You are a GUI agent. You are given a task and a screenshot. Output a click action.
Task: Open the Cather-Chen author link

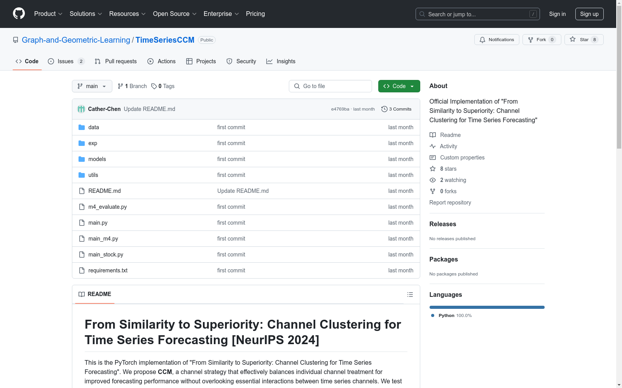point(104,109)
